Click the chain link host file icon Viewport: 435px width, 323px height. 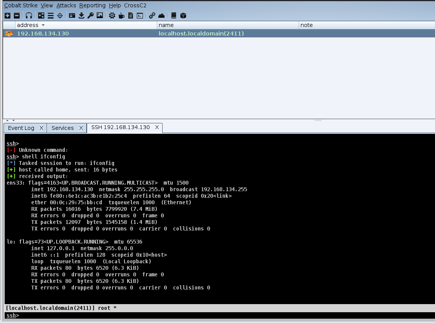pos(152,15)
